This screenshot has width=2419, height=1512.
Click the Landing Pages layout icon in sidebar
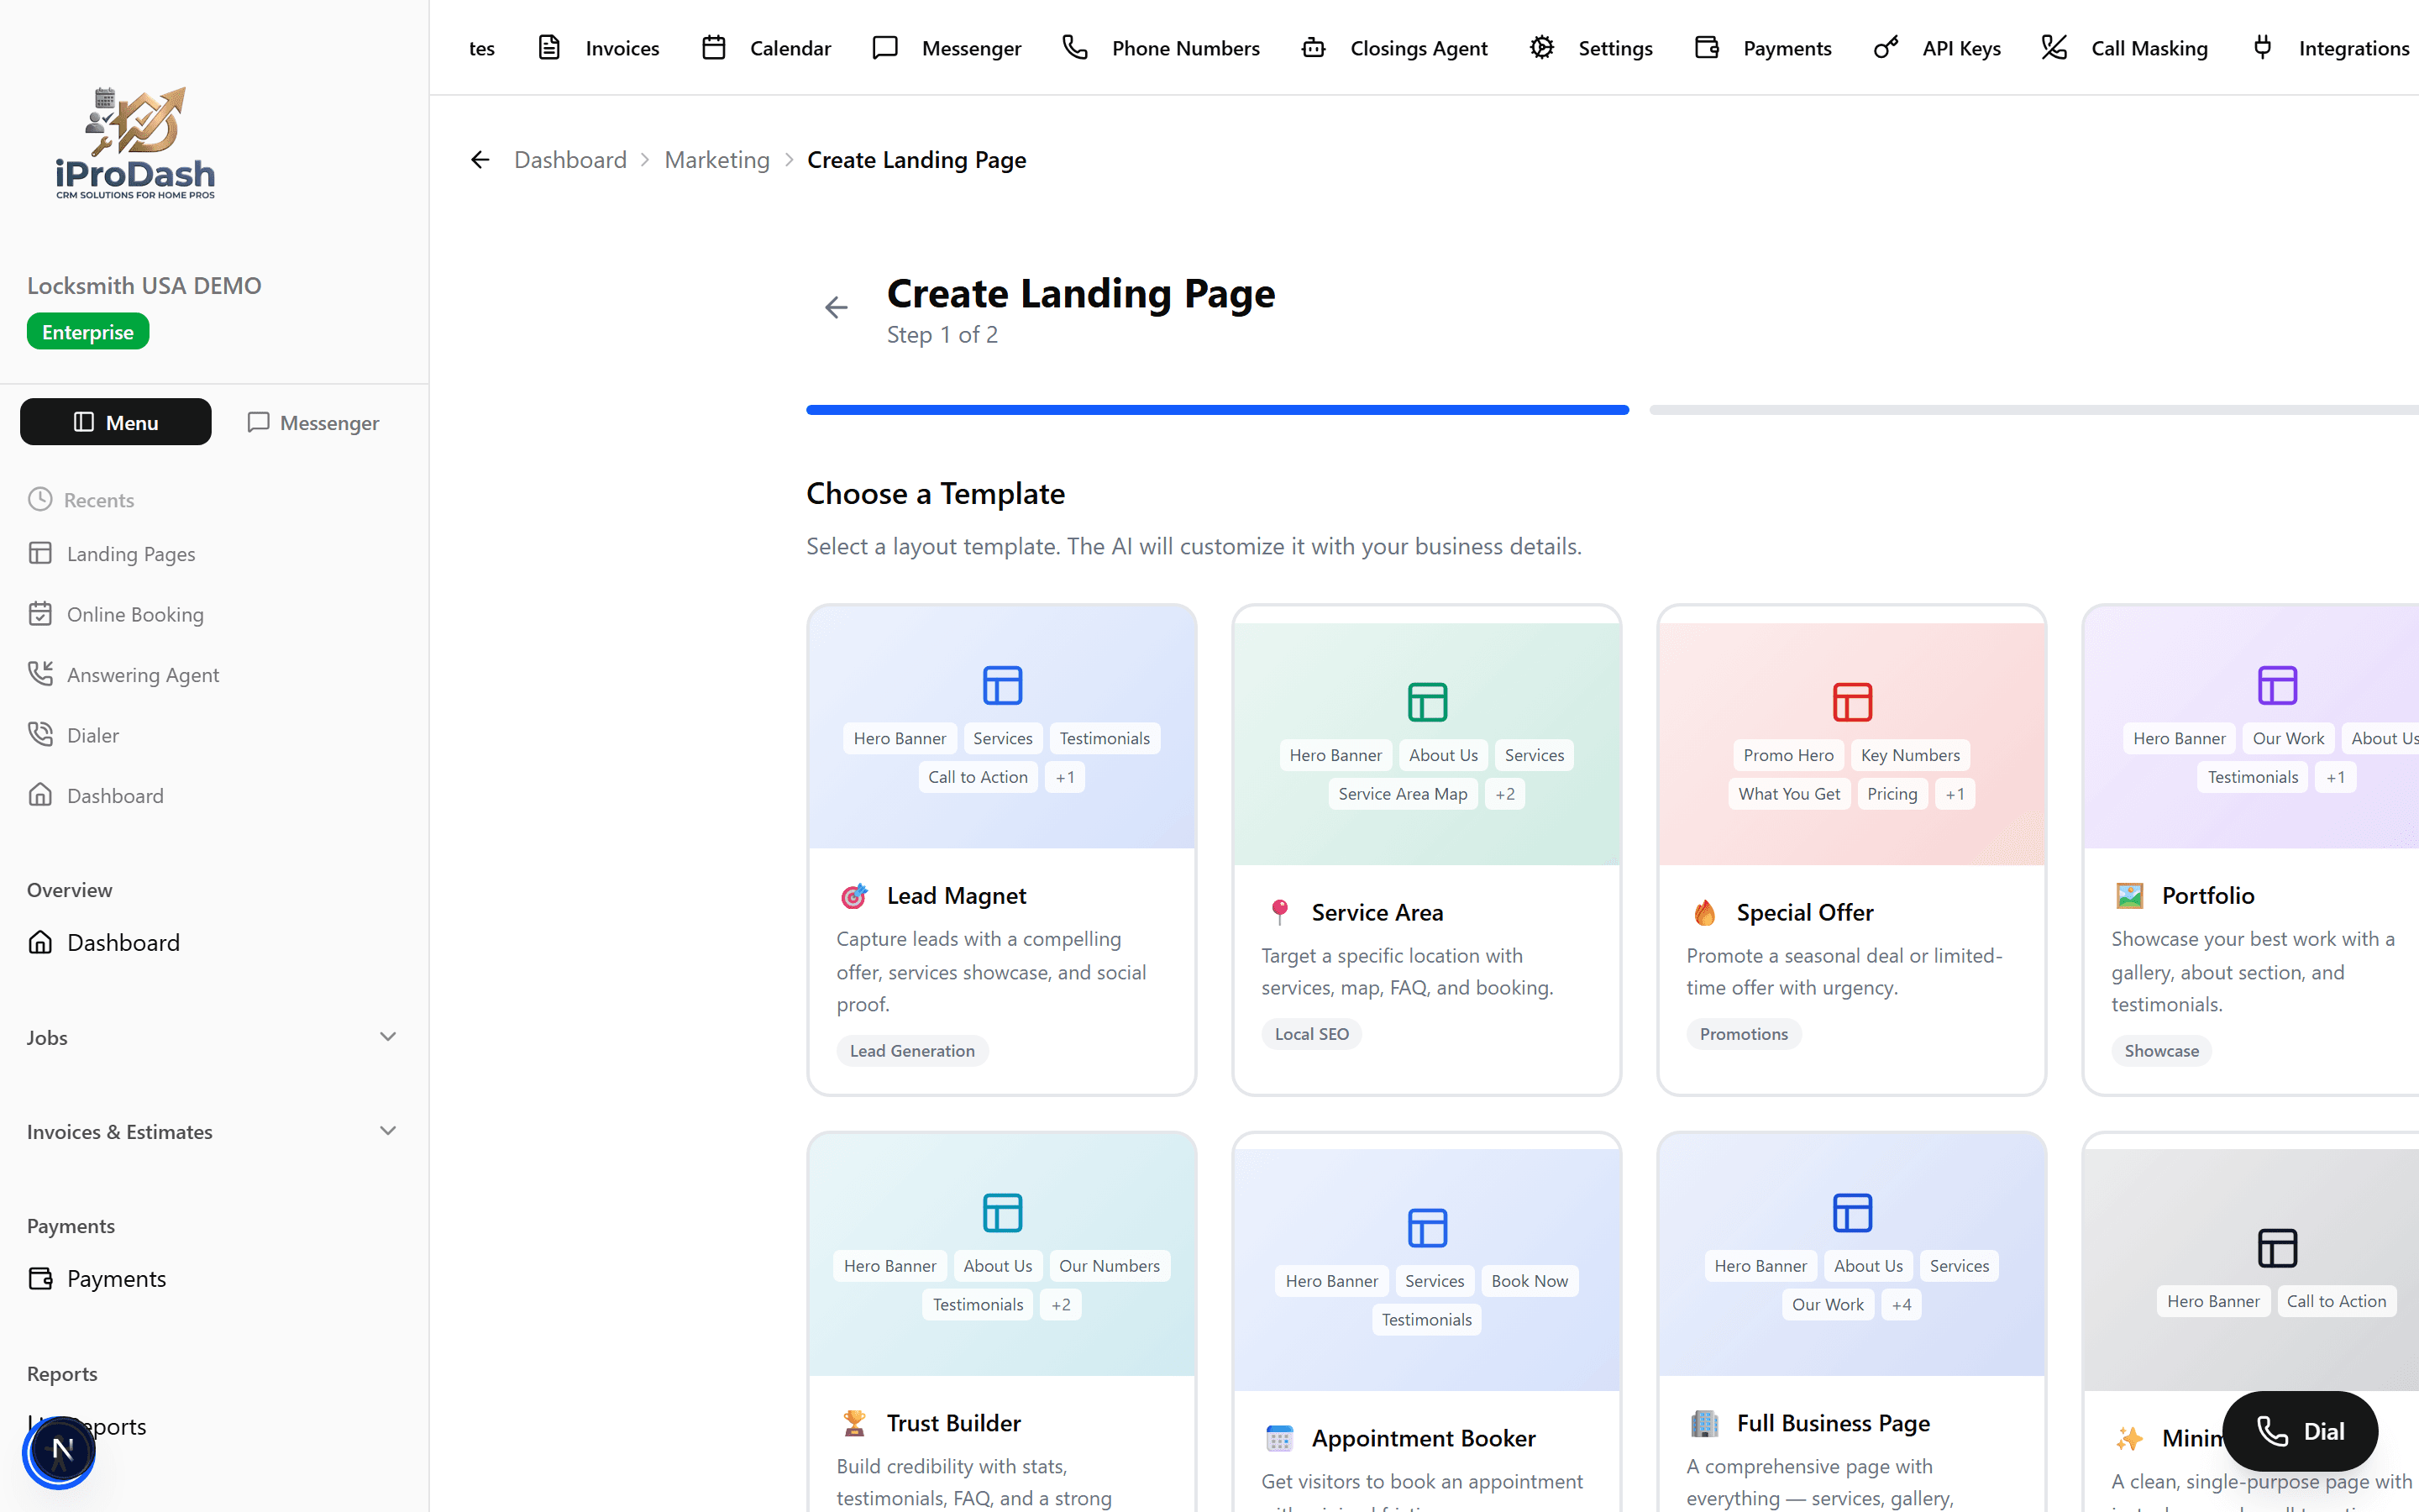(40, 553)
